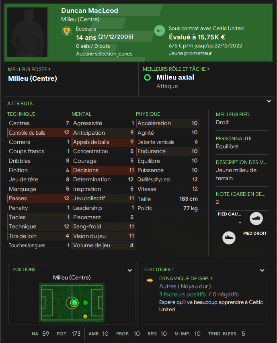Viewport: 277px width, 343px height.
Task: Open the Meilleurs rôle et tâche header
Action: click(x=176, y=69)
